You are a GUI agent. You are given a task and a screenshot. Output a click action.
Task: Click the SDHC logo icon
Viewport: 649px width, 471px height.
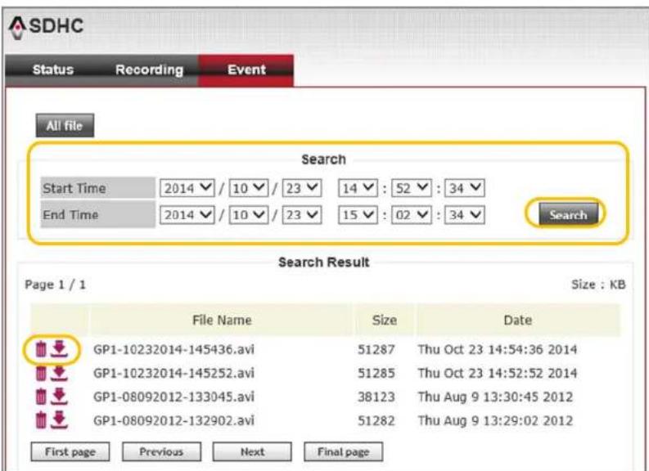pos(17,27)
